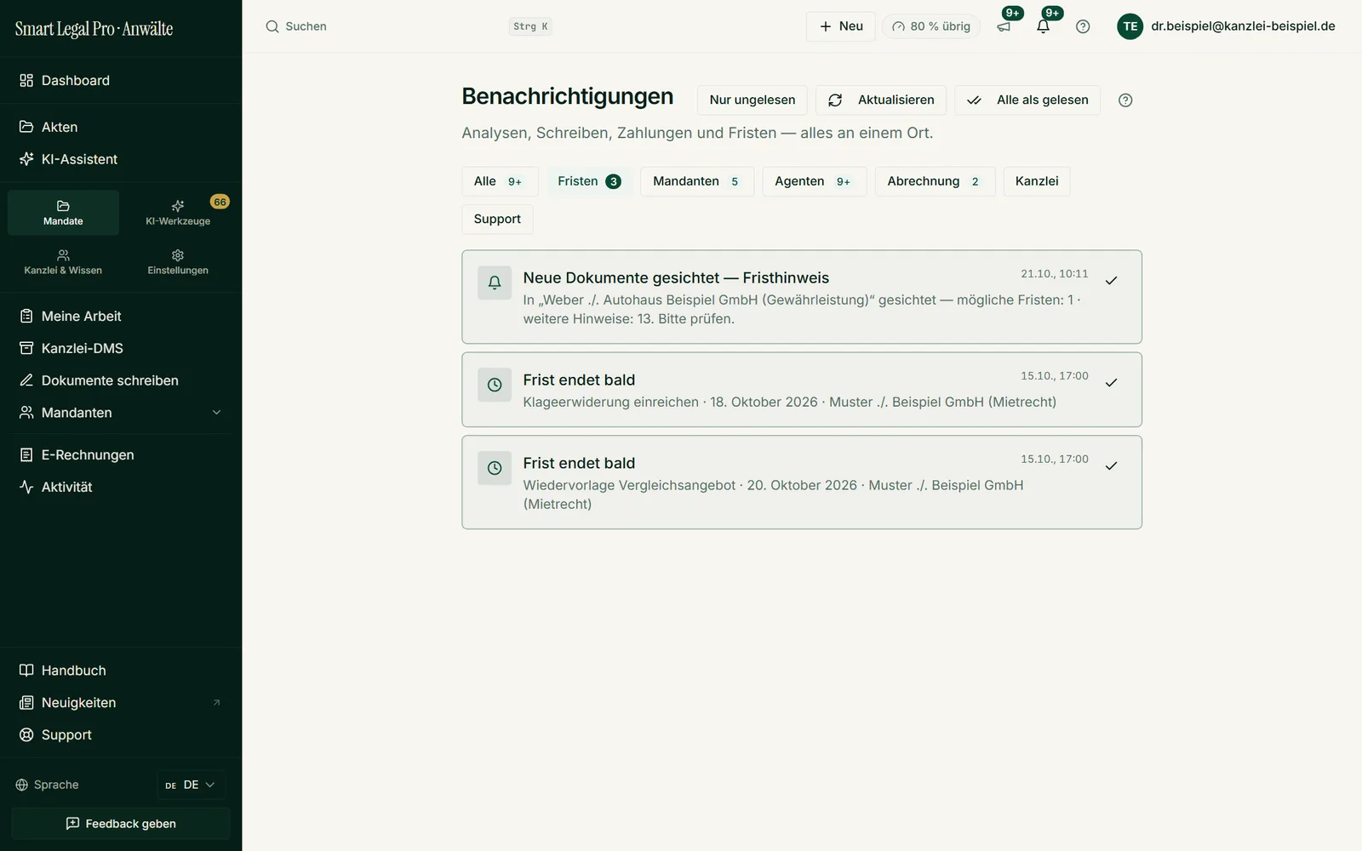The width and height of the screenshot is (1362, 851).
Task: Mark Neue Dokumente gesichtet notification as read
Action: click(x=1111, y=281)
